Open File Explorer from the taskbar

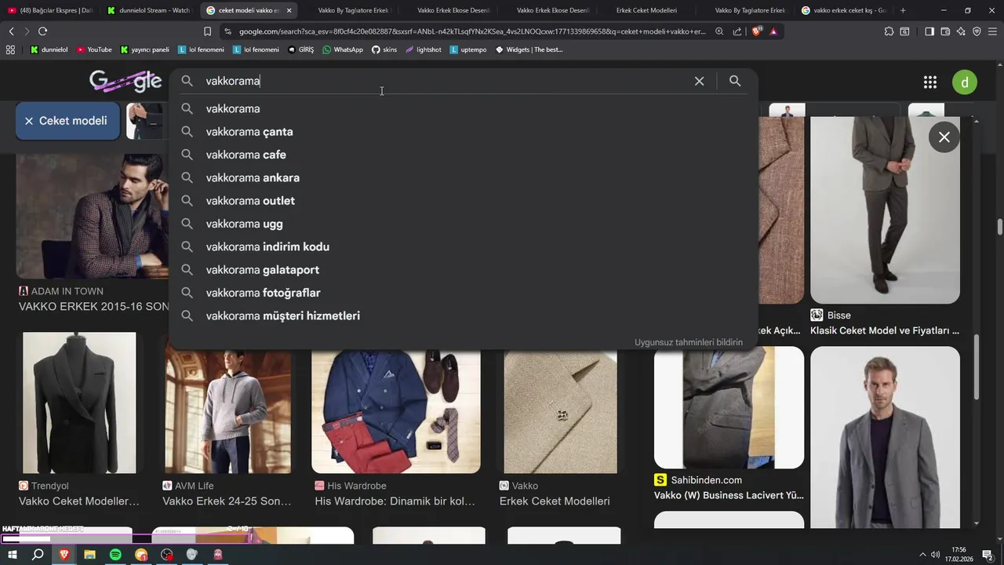(x=89, y=555)
